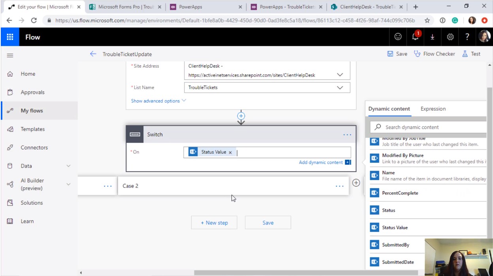Click the browser address bar URL

[235, 21]
